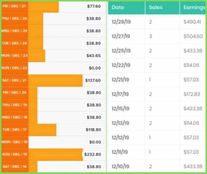Click the SAT / DEC / 14 label

(x=14, y=167)
